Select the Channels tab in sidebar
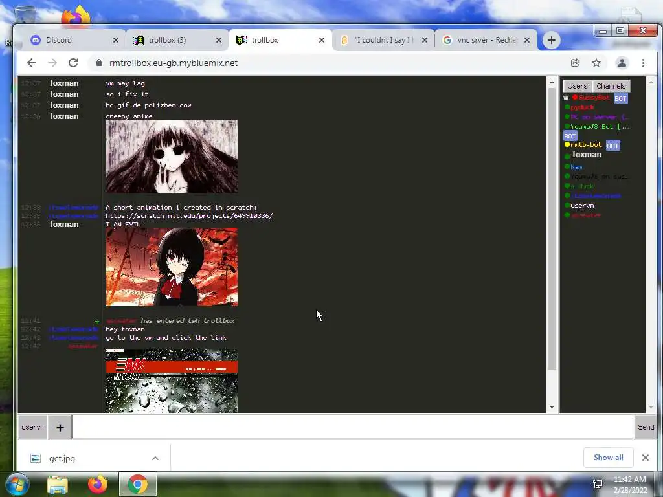 [611, 86]
